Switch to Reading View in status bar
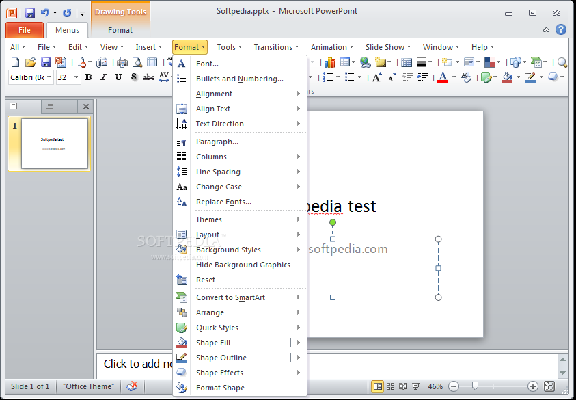576x400 pixels. coord(402,386)
